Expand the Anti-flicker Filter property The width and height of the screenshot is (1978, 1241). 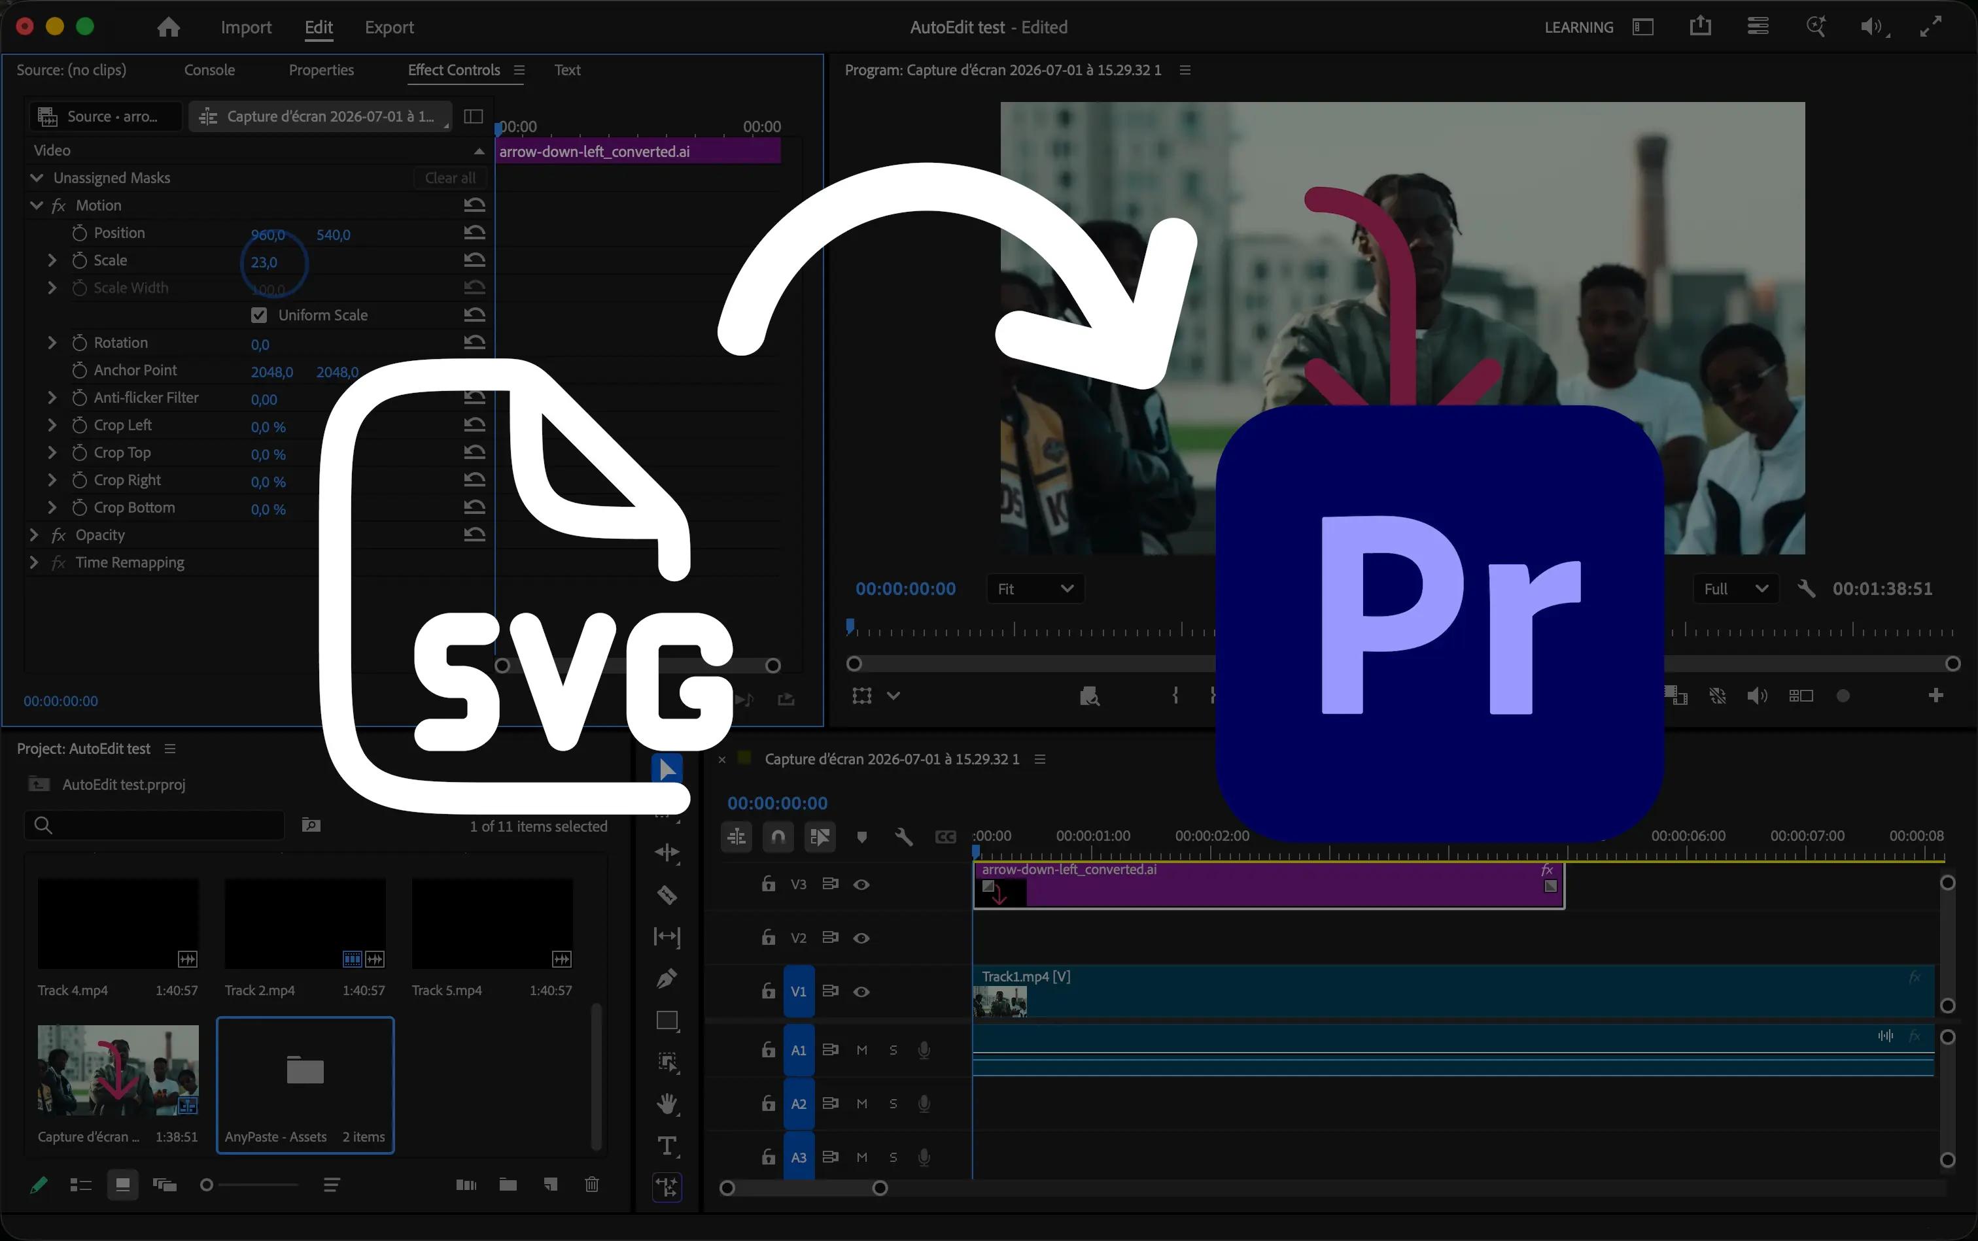tap(52, 398)
